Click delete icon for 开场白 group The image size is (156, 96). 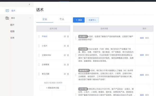(68, 36)
